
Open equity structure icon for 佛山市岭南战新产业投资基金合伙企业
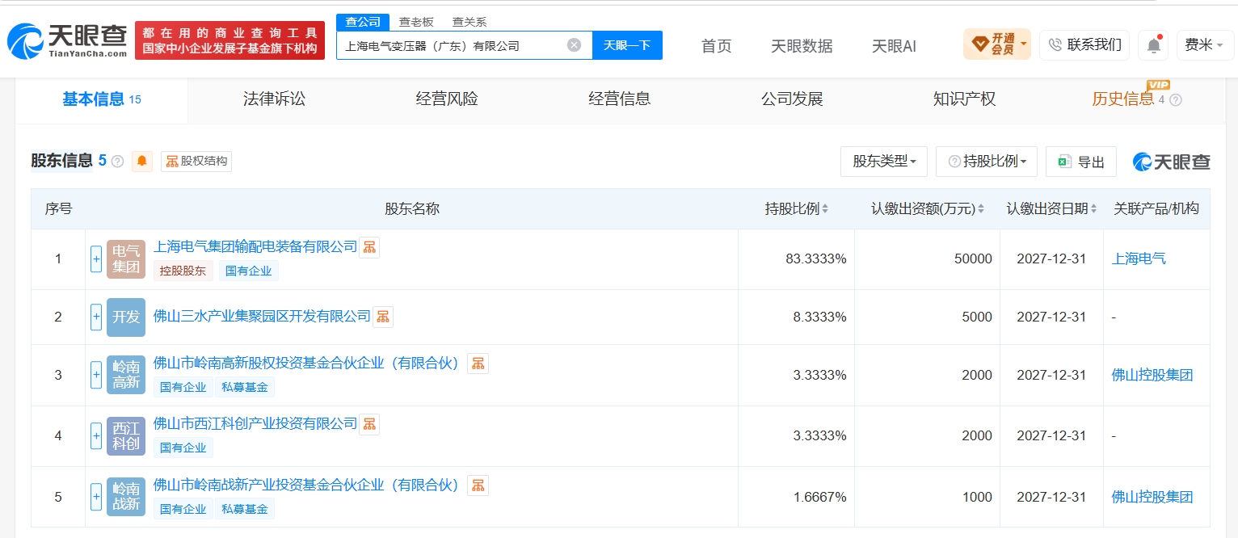coord(478,485)
